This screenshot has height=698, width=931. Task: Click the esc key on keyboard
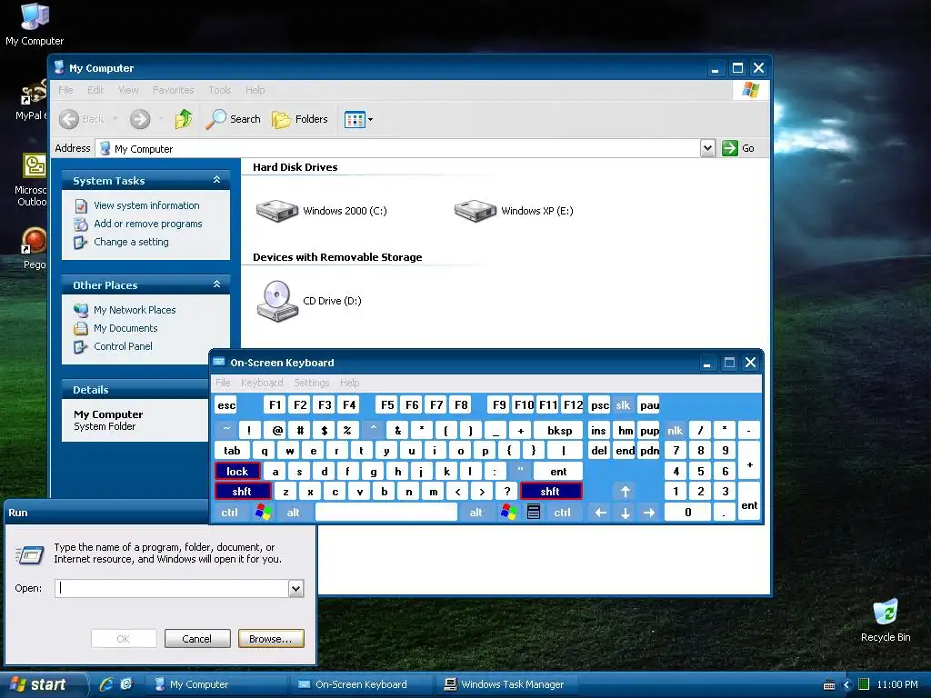click(226, 405)
